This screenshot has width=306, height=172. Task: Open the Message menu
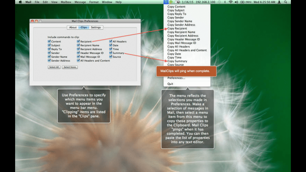click(80, 2)
